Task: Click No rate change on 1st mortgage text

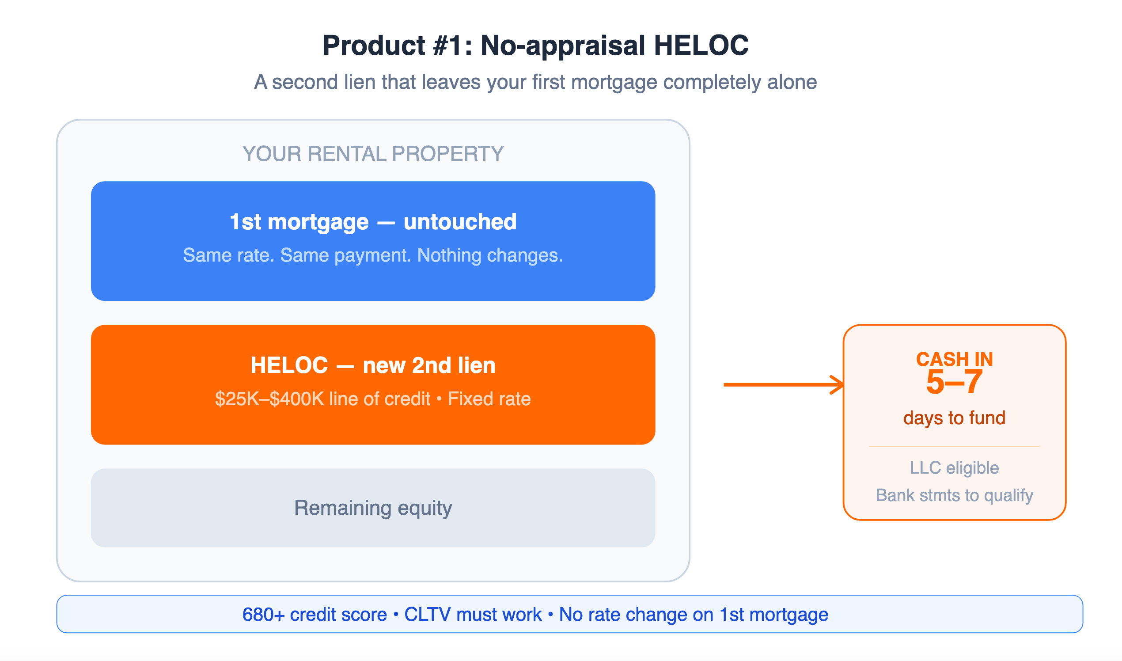Action: point(694,615)
